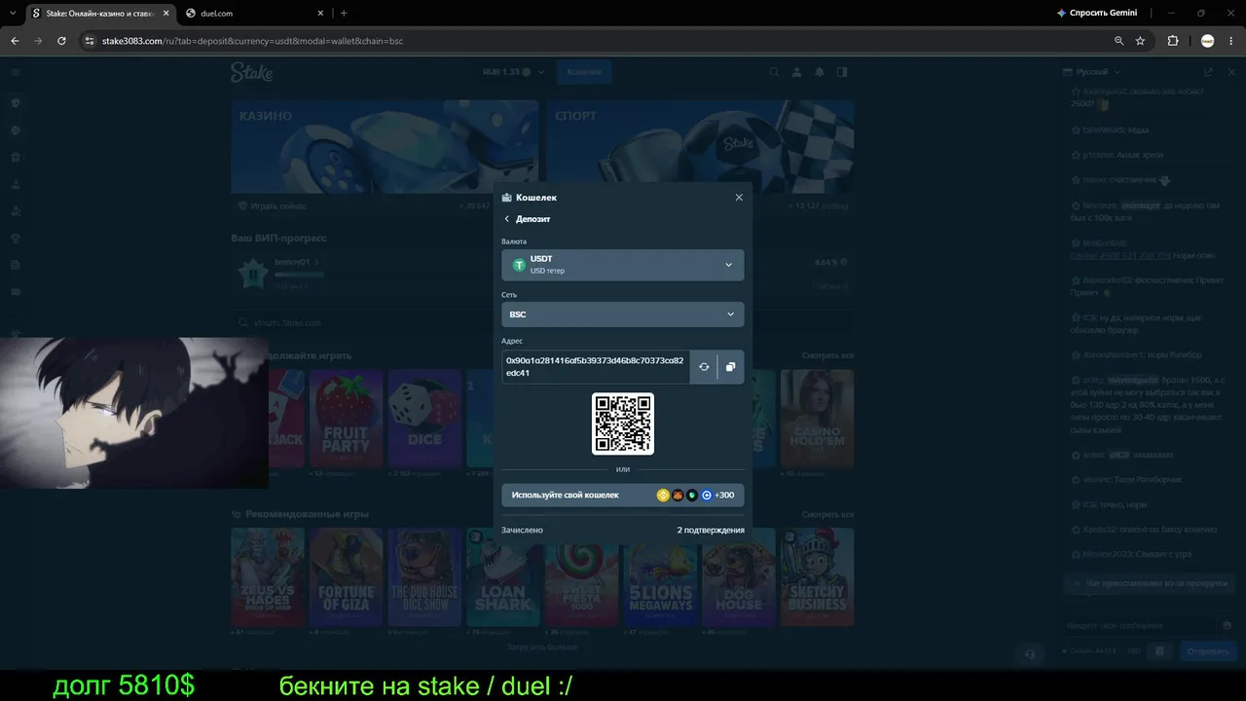Focus the browser address bar URL

pyautogui.click(x=252, y=41)
